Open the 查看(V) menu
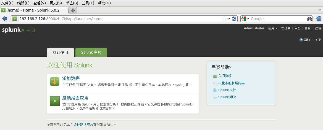Screen dimensions: 323x130 coord(40,3)
